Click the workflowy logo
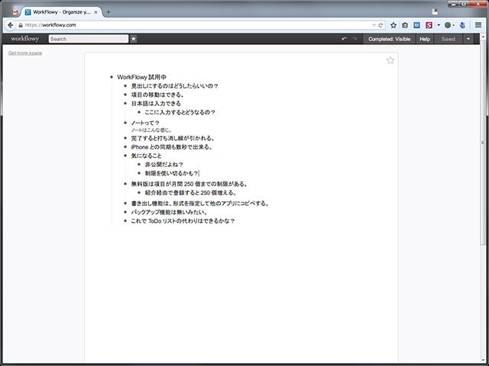Screen dimensions: 489x366 click(x=25, y=39)
